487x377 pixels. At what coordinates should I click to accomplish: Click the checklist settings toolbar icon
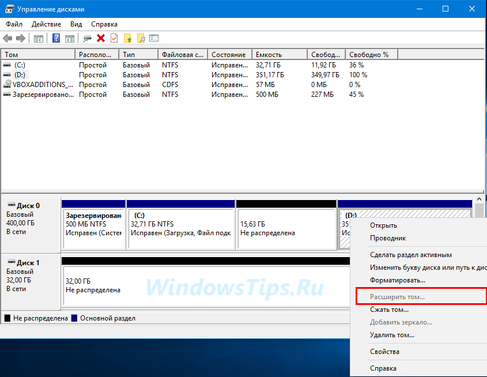[x=154, y=38]
